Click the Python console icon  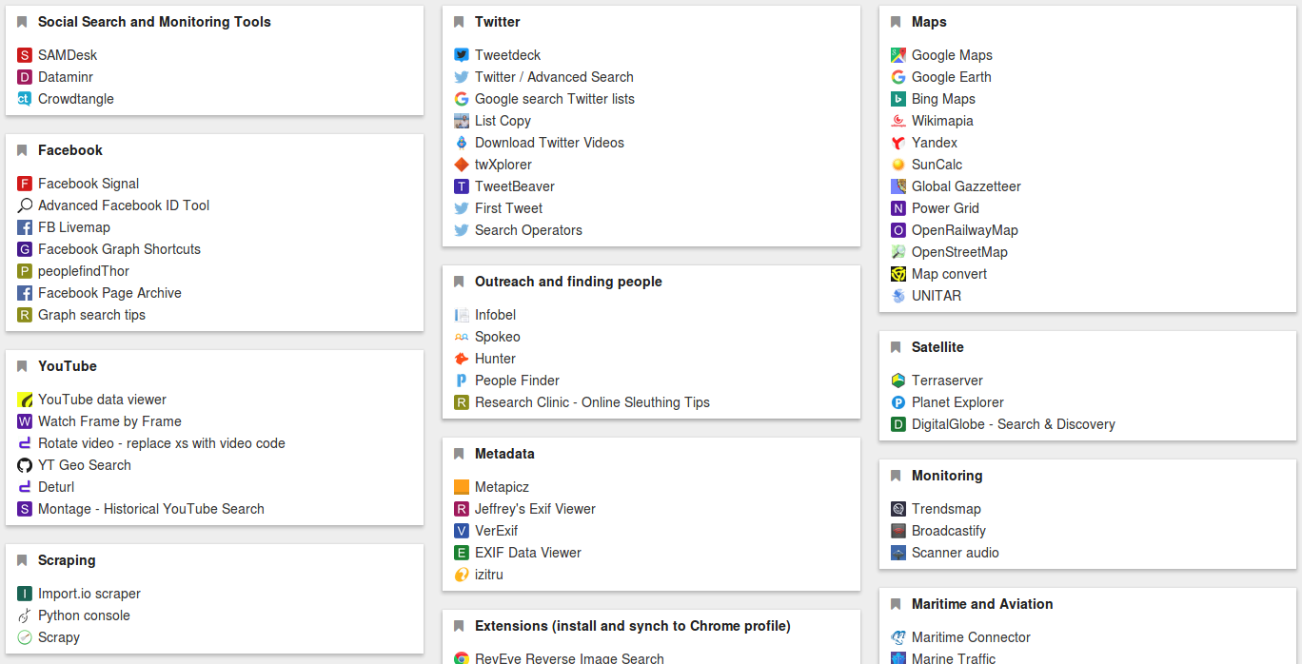25,615
